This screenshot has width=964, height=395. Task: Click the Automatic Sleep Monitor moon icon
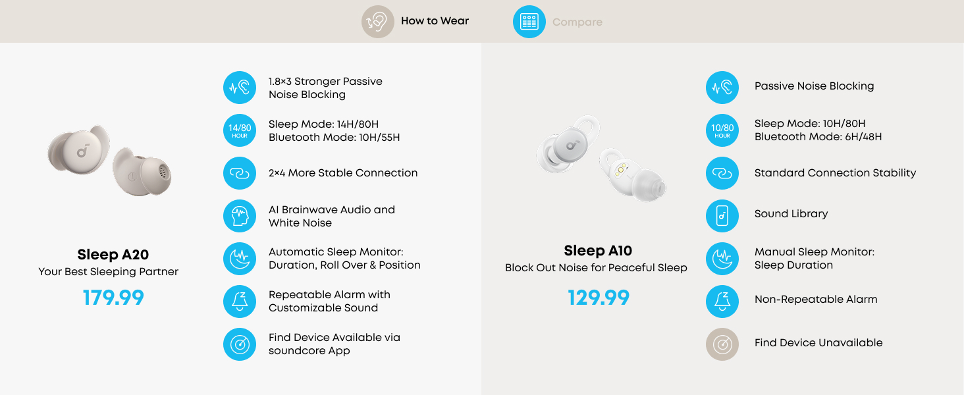[x=240, y=259]
